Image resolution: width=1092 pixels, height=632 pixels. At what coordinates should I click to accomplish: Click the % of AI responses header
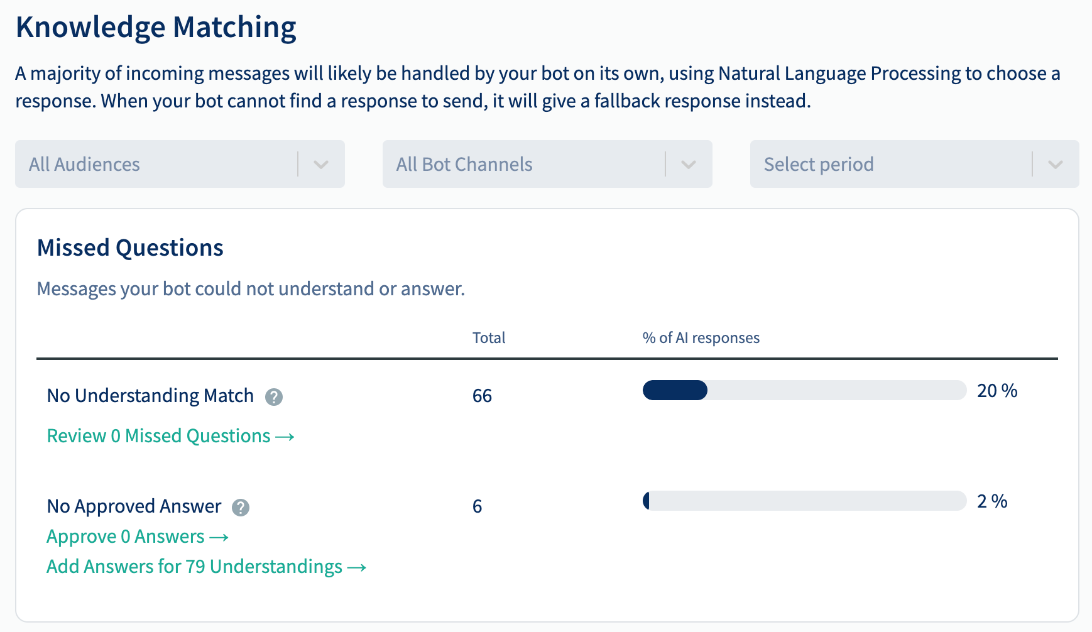pos(701,338)
